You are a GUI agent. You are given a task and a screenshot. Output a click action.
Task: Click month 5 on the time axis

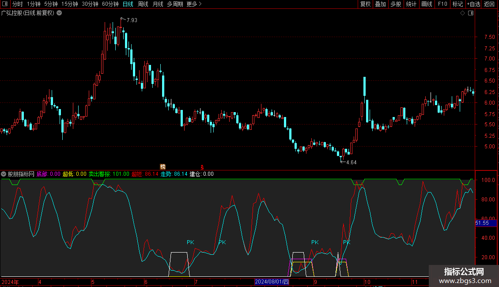93,282
